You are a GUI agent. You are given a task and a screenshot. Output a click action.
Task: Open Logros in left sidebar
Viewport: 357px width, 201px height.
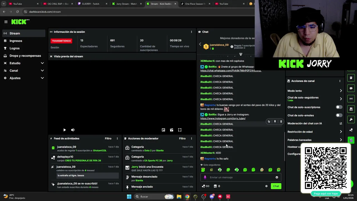pos(24,48)
